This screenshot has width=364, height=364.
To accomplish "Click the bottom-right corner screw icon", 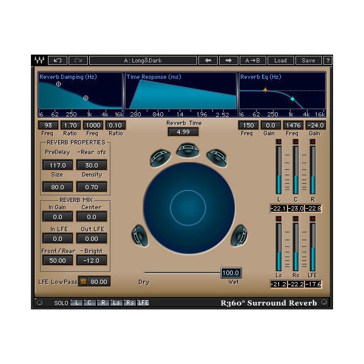I will (324, 302).
